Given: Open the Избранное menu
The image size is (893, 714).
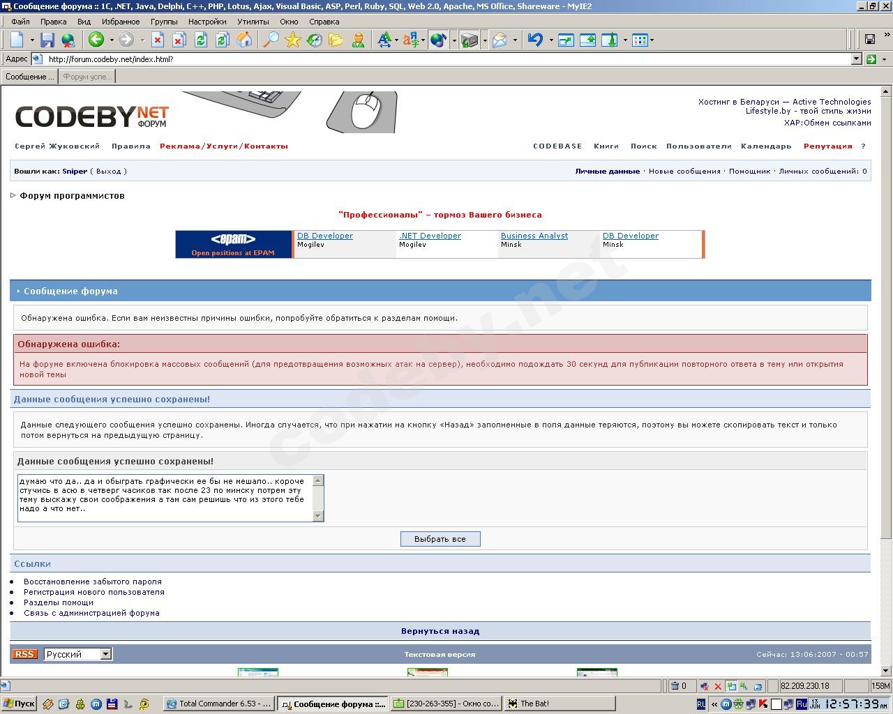Looking at the screenshot, I should coord(121,22).
